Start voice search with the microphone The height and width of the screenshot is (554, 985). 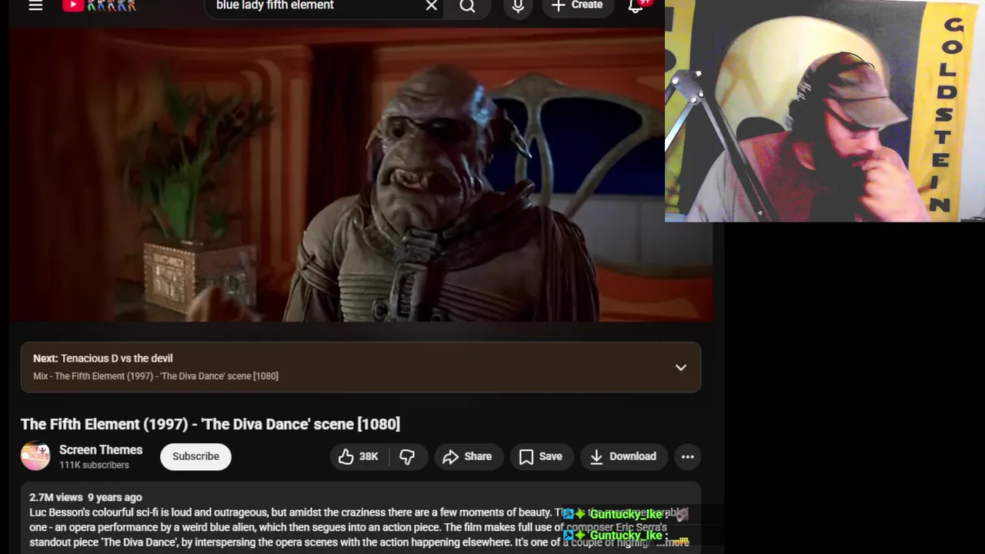pyautogui.click(x=518, y=6)
